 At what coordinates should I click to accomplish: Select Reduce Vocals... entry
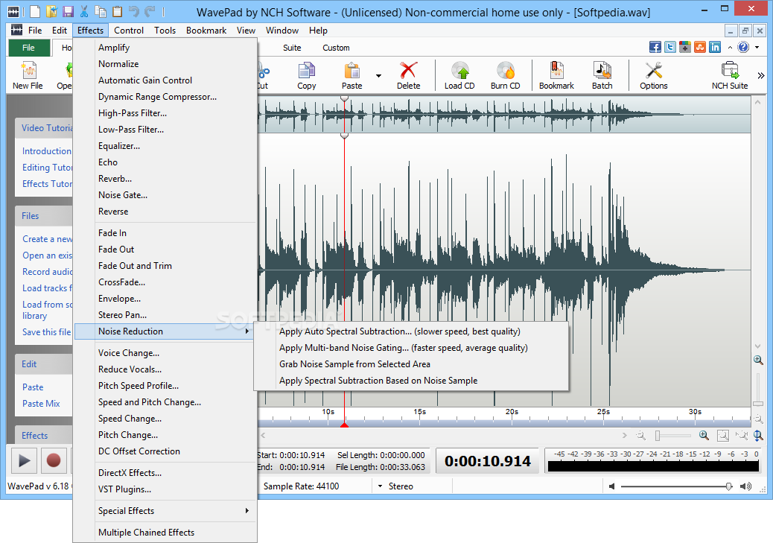pyautogui.click(x=165, y=369)
